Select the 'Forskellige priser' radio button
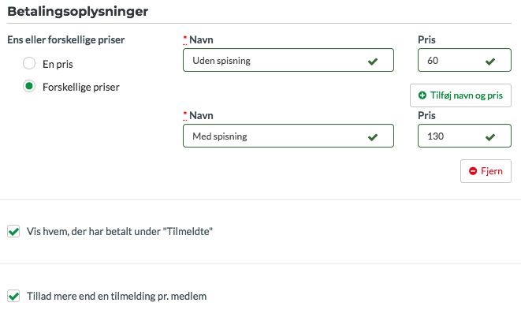Image resolution: width=521 pixels, height=325 pixels. [x=29, y=86]
